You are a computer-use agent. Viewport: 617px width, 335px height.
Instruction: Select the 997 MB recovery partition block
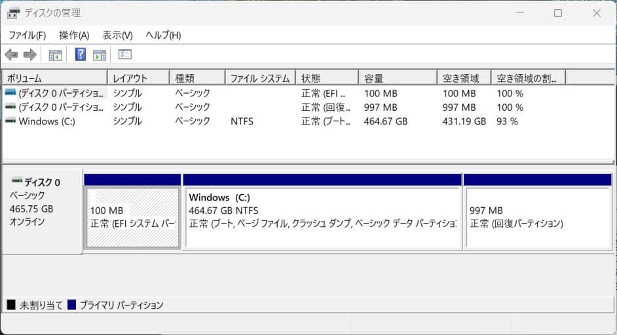(538, 217)
